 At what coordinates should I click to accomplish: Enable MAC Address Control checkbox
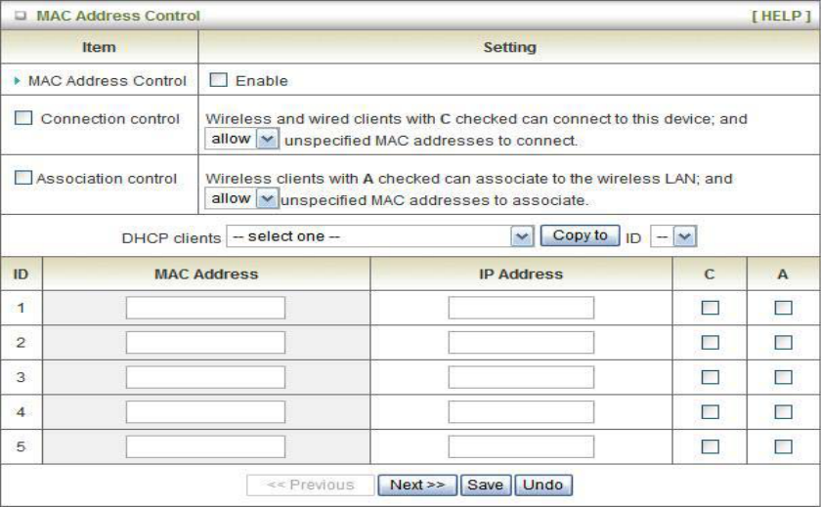(218, 80)
